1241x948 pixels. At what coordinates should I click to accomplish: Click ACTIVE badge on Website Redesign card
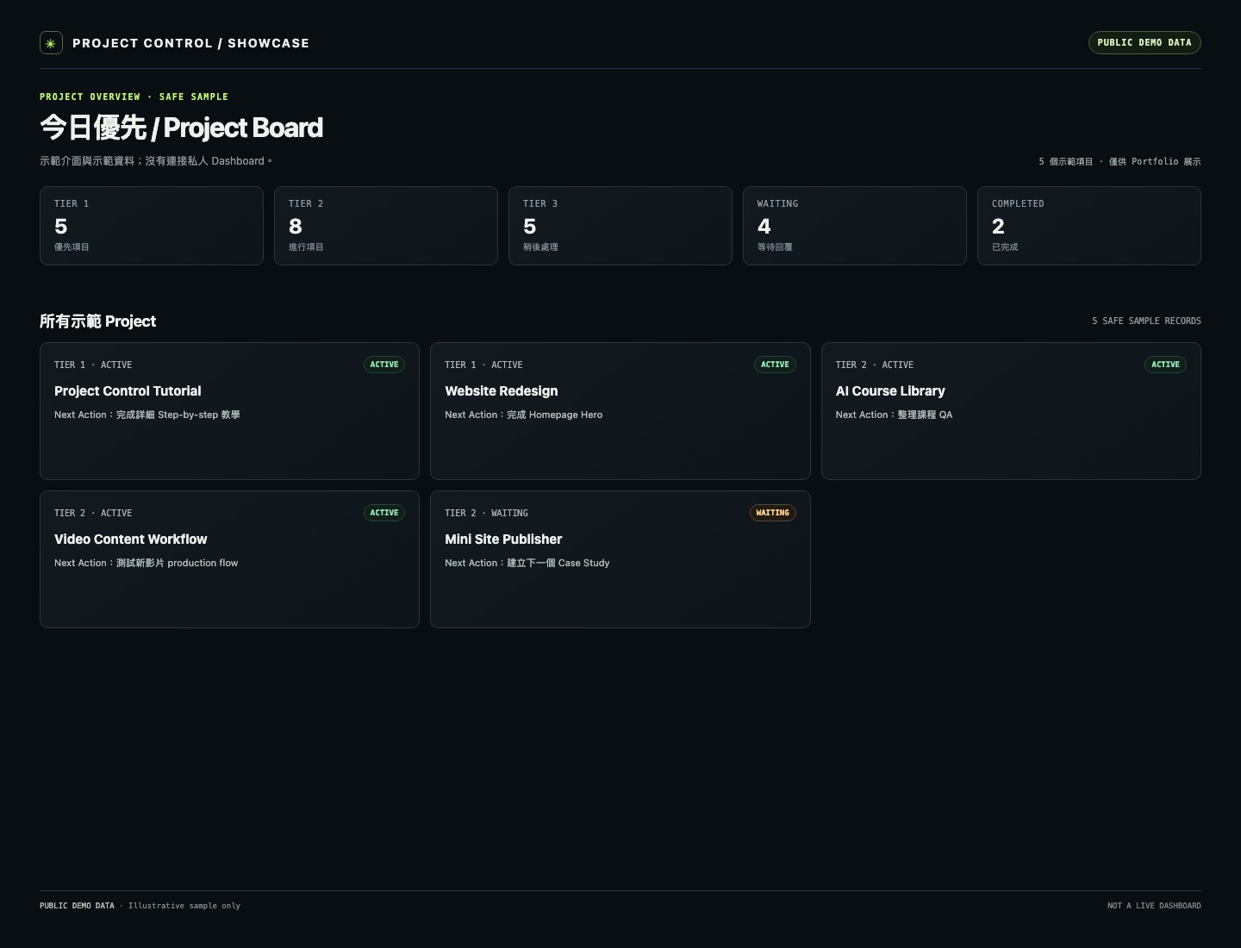pyautogui.click(x=775, y=365)
